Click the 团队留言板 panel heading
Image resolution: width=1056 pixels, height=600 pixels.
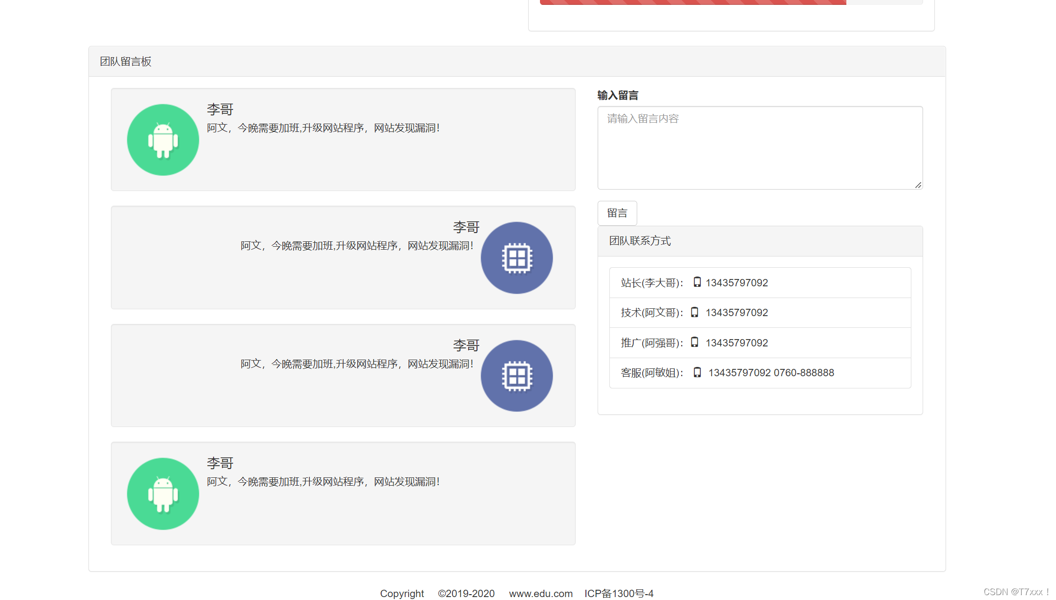click(126, 62)
